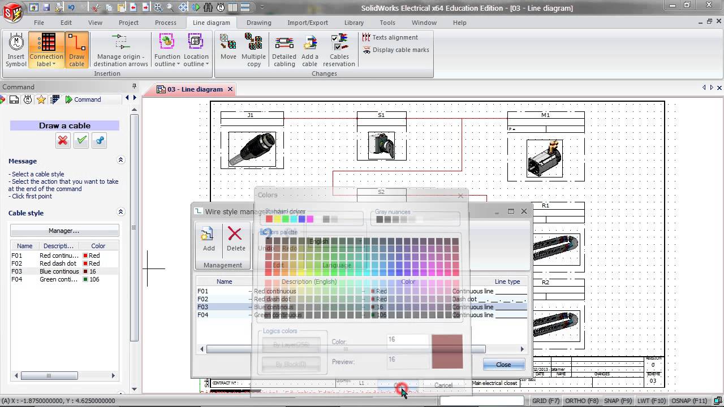724x407 pixels.
Task: Click the star favorites tab icon in Command panel
Action: [41, 99]
